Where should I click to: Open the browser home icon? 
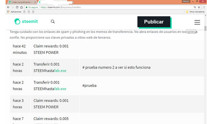click(21, 7)
